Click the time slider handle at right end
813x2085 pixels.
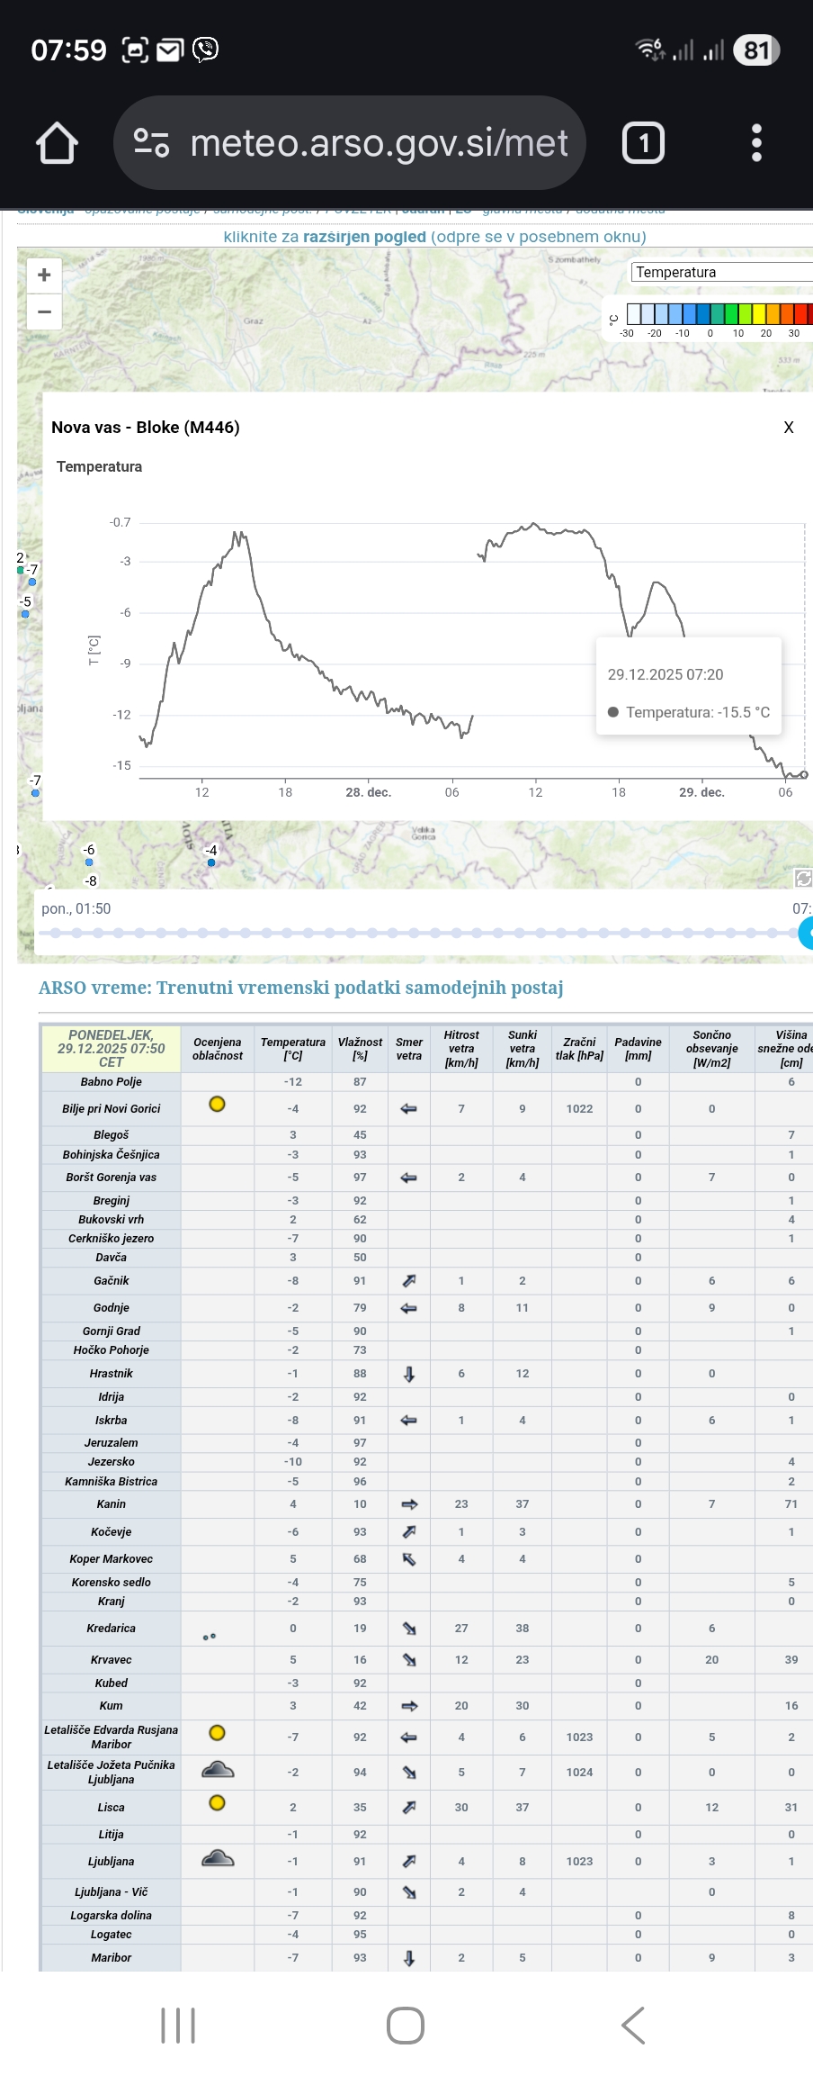click(x=807, y=934)
